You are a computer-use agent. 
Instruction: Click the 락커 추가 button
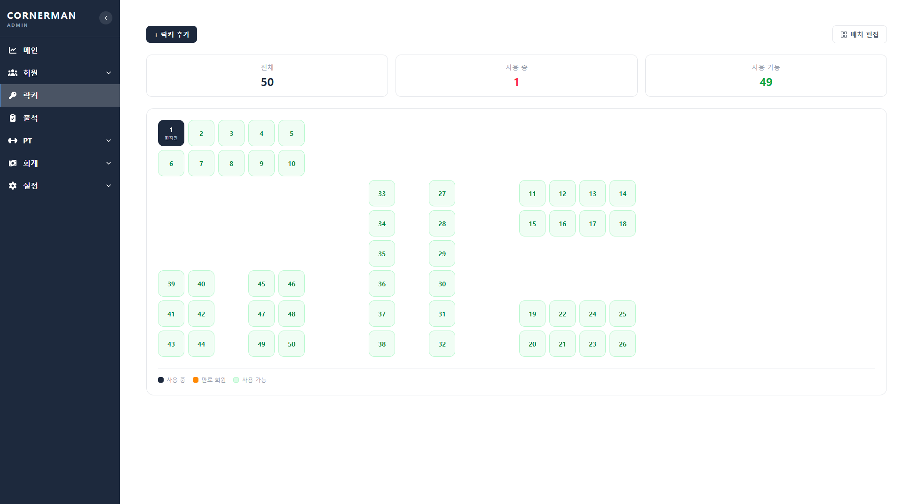pyautogui.click(x=172, y=34)
